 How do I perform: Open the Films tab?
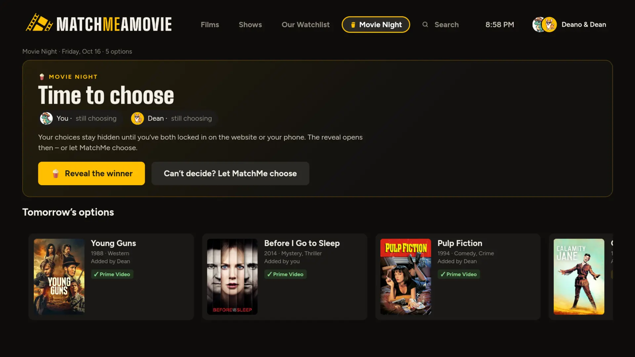[x=210, y=24]
